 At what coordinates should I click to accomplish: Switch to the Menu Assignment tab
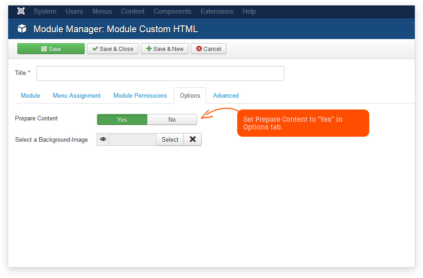pos(76,95)
